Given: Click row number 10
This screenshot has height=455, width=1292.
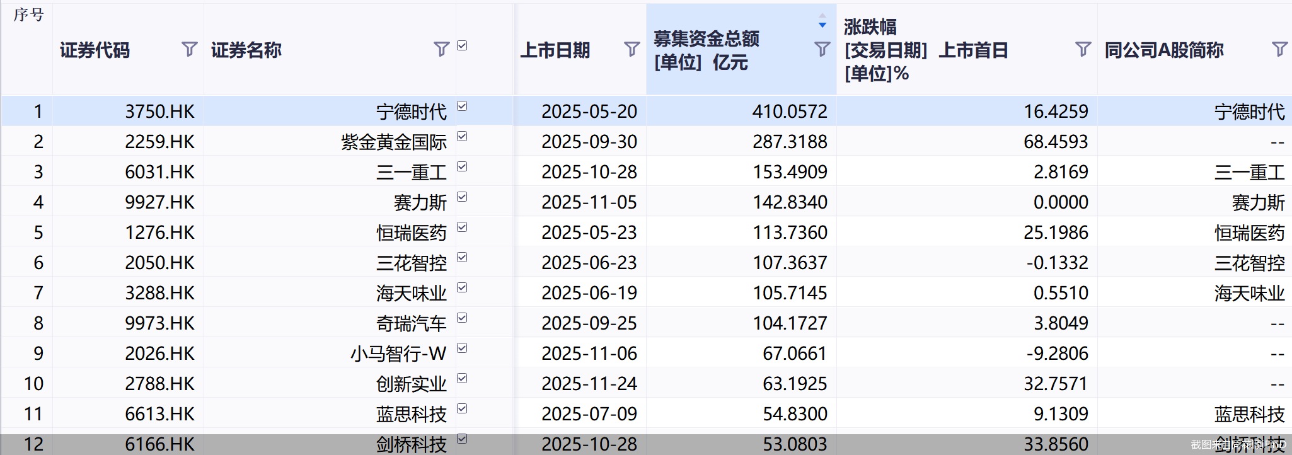Looking at the screenshot, I should click(33, 384).
